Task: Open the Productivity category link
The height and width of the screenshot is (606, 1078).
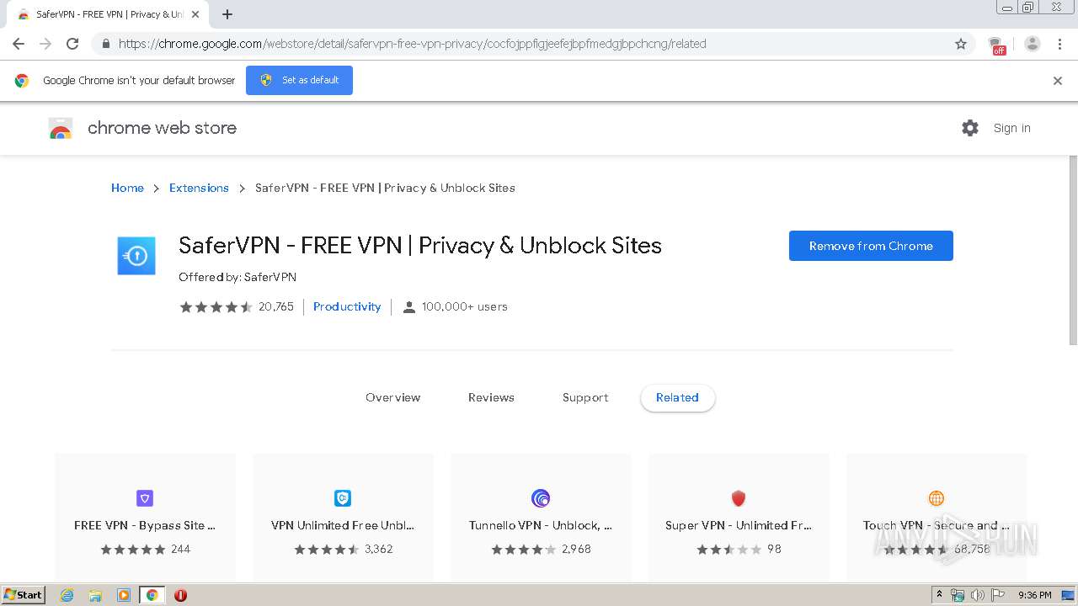Action: point(347,306)
